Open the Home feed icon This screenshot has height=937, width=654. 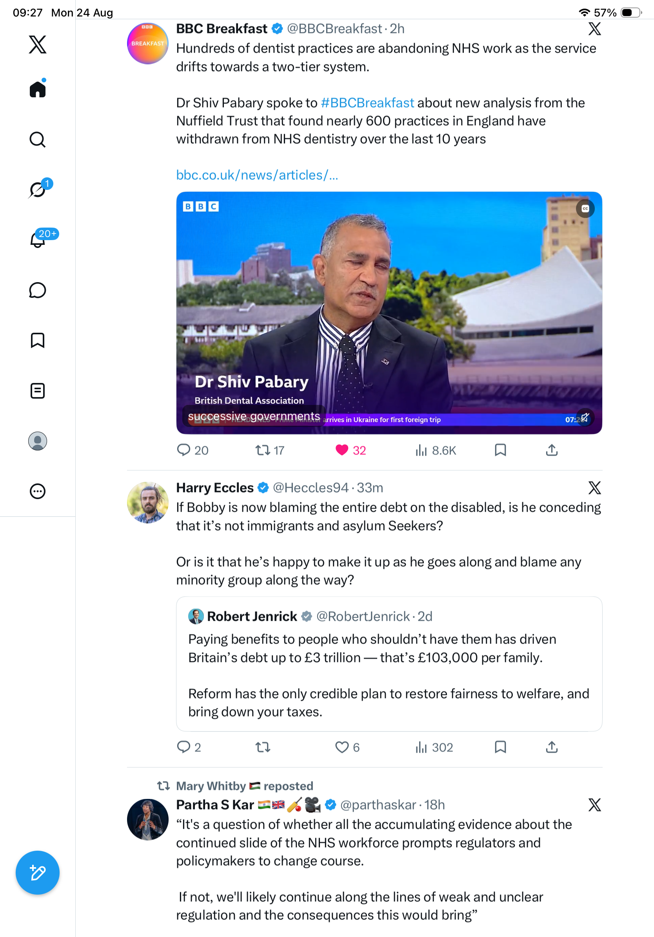click(x=38, y=89)
